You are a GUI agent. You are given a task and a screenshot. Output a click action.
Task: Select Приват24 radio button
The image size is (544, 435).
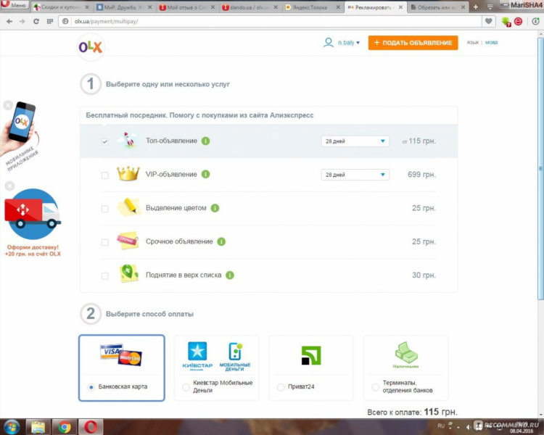pos(281,386)
